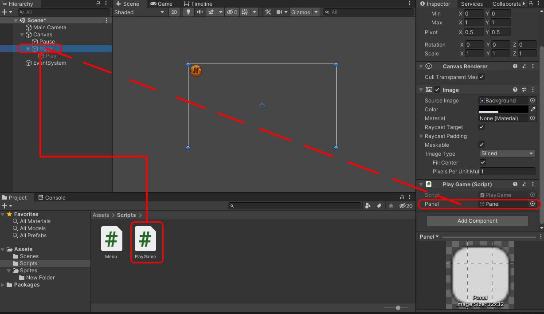Click the Search by Type icon in Project
The image size is (544, 314).
tap(368, 206)
